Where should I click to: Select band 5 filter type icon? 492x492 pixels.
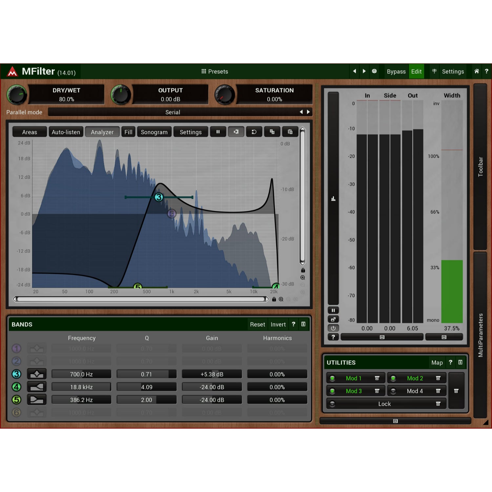click(37, 400)
